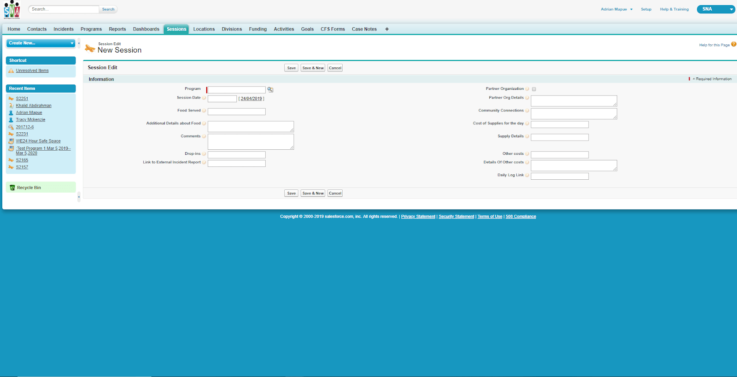Switch to the Incidents tab

click(64, 29)
